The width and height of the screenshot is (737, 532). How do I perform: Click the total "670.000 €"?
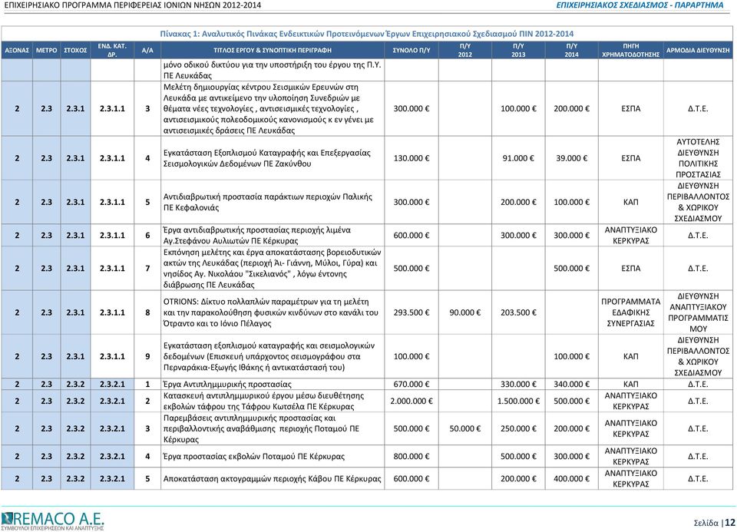pyautogui.click(x=411, y=385)
